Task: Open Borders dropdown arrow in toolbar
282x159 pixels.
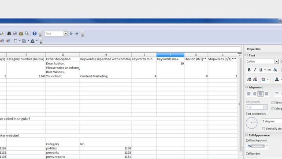Action: [20, 41]
